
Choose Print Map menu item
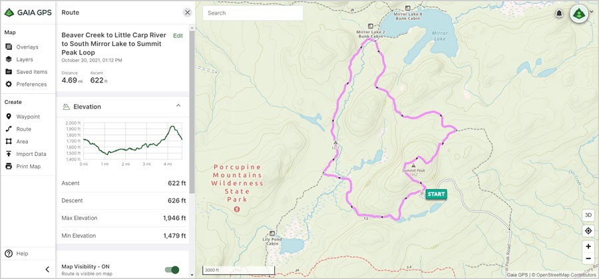point(28,166)
